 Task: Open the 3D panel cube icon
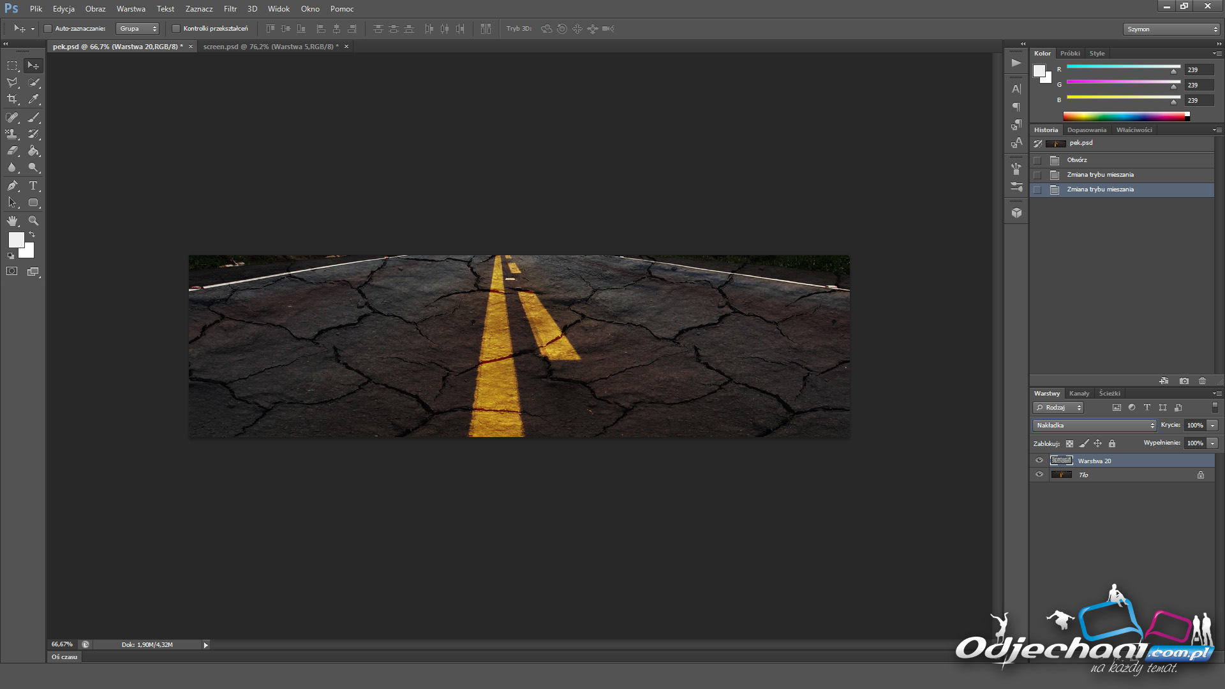click(1016, 213)
